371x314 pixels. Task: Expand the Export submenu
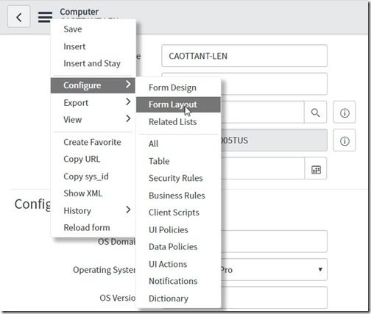[x=93, y=102]
